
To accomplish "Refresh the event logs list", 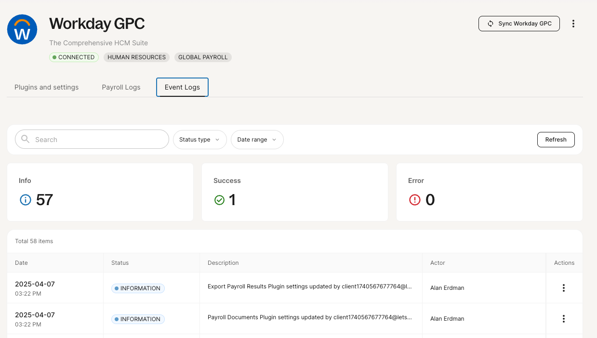I will point(556,140).
